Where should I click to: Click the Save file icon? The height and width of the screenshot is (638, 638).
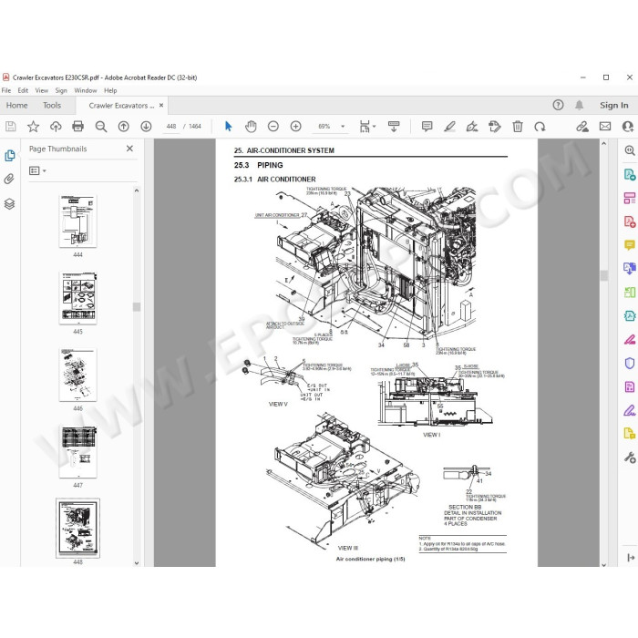(11, 127)
